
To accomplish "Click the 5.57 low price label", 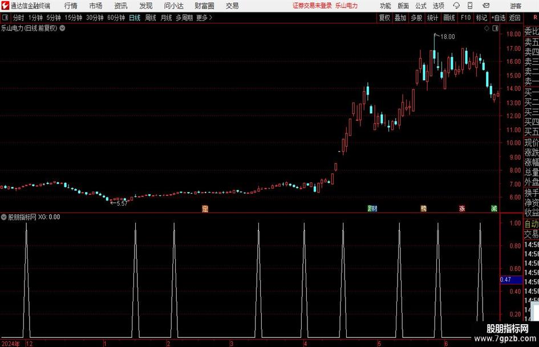I will [x=122, y=203].
